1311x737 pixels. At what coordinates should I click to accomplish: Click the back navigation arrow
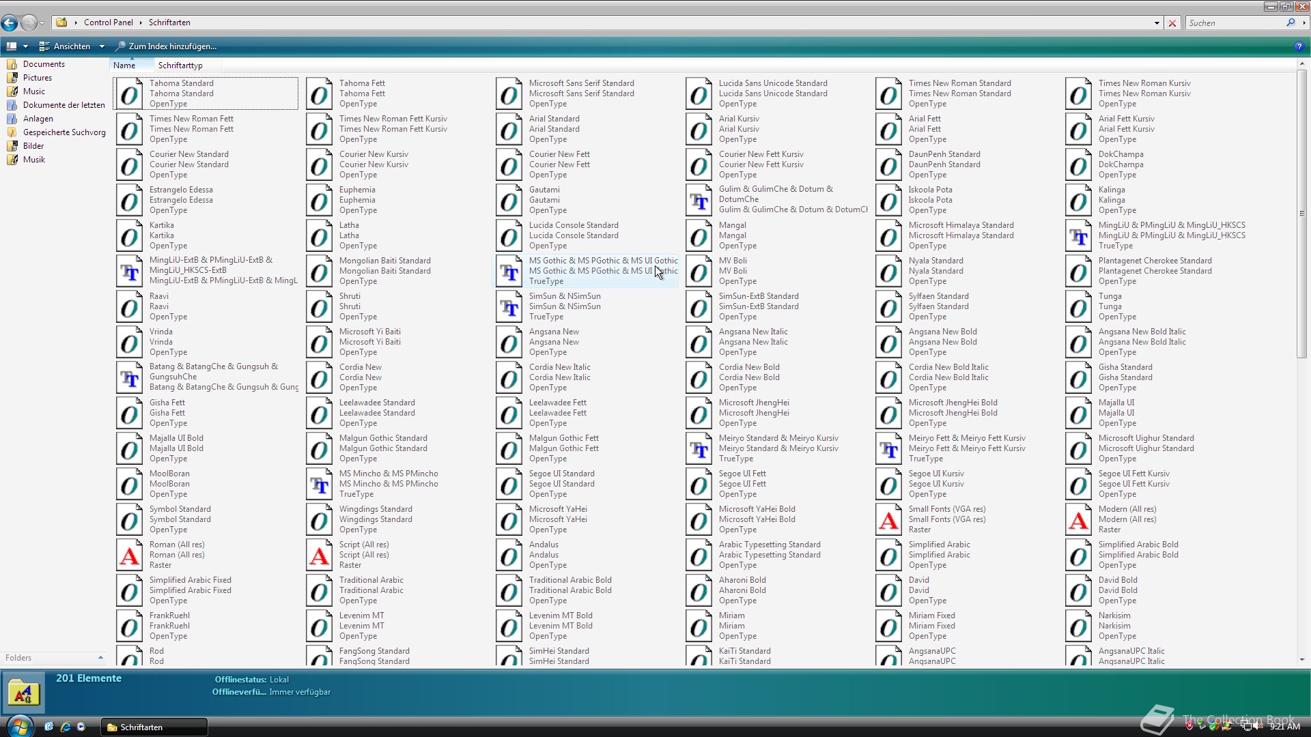tap(10, 23)
